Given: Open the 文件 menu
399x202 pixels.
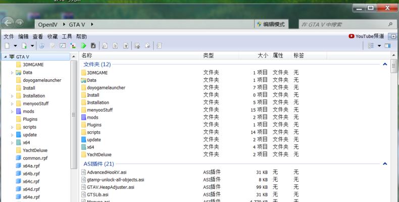Looking at the screenshot, I should (x=9, y=36).
